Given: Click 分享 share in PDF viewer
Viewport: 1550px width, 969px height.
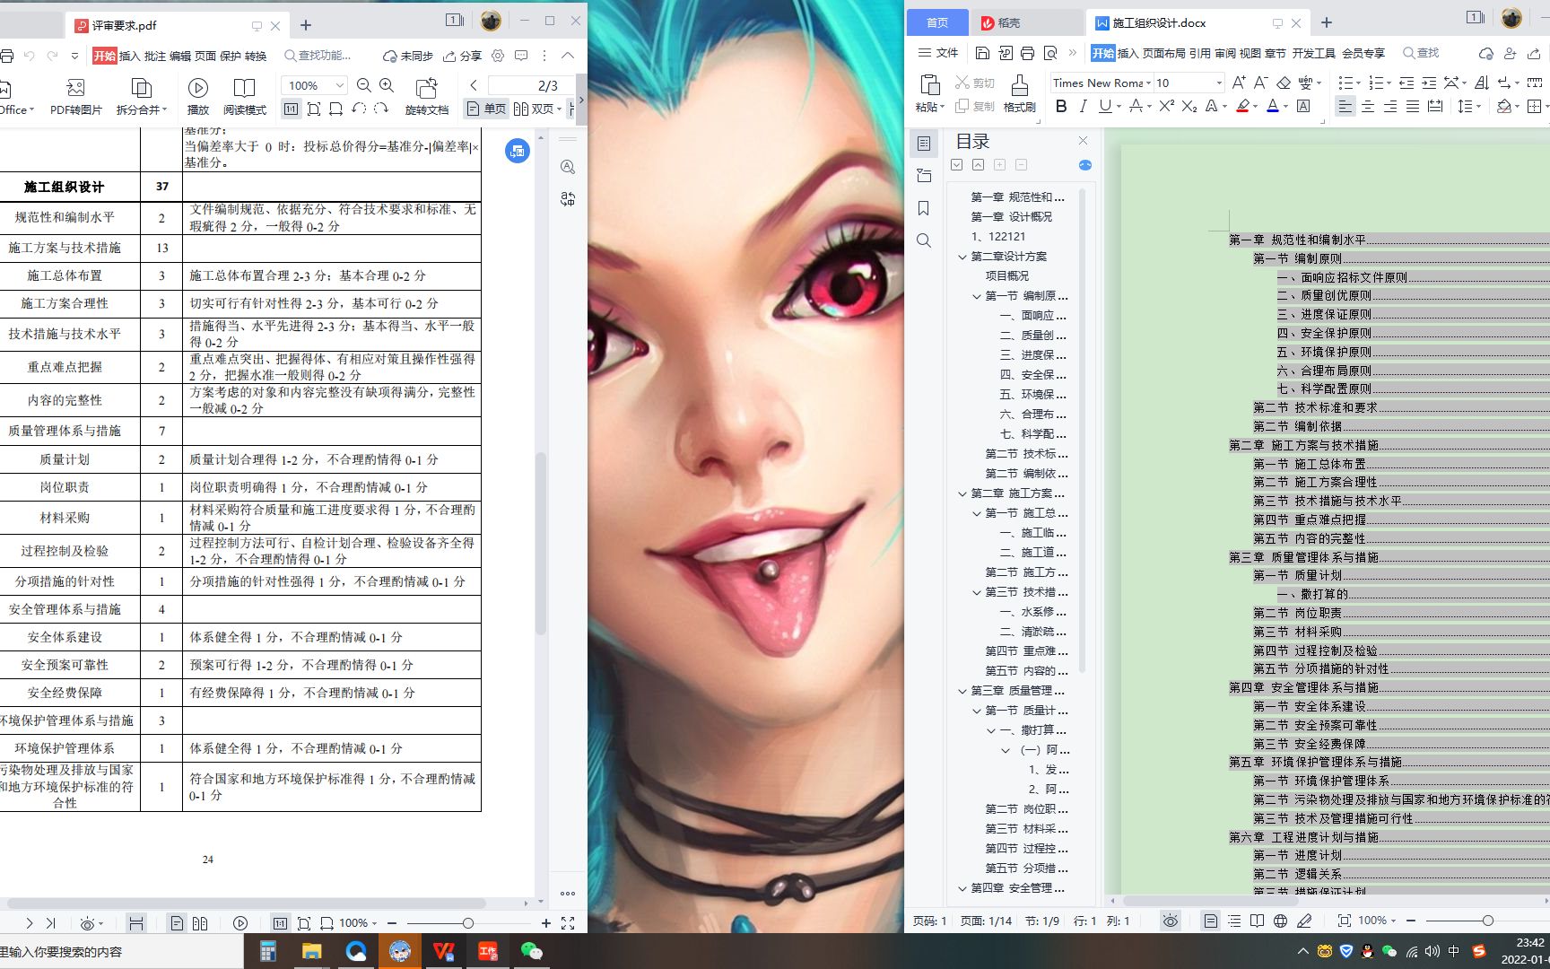Looking at the screenshot, I should click(x=463, y=56).
